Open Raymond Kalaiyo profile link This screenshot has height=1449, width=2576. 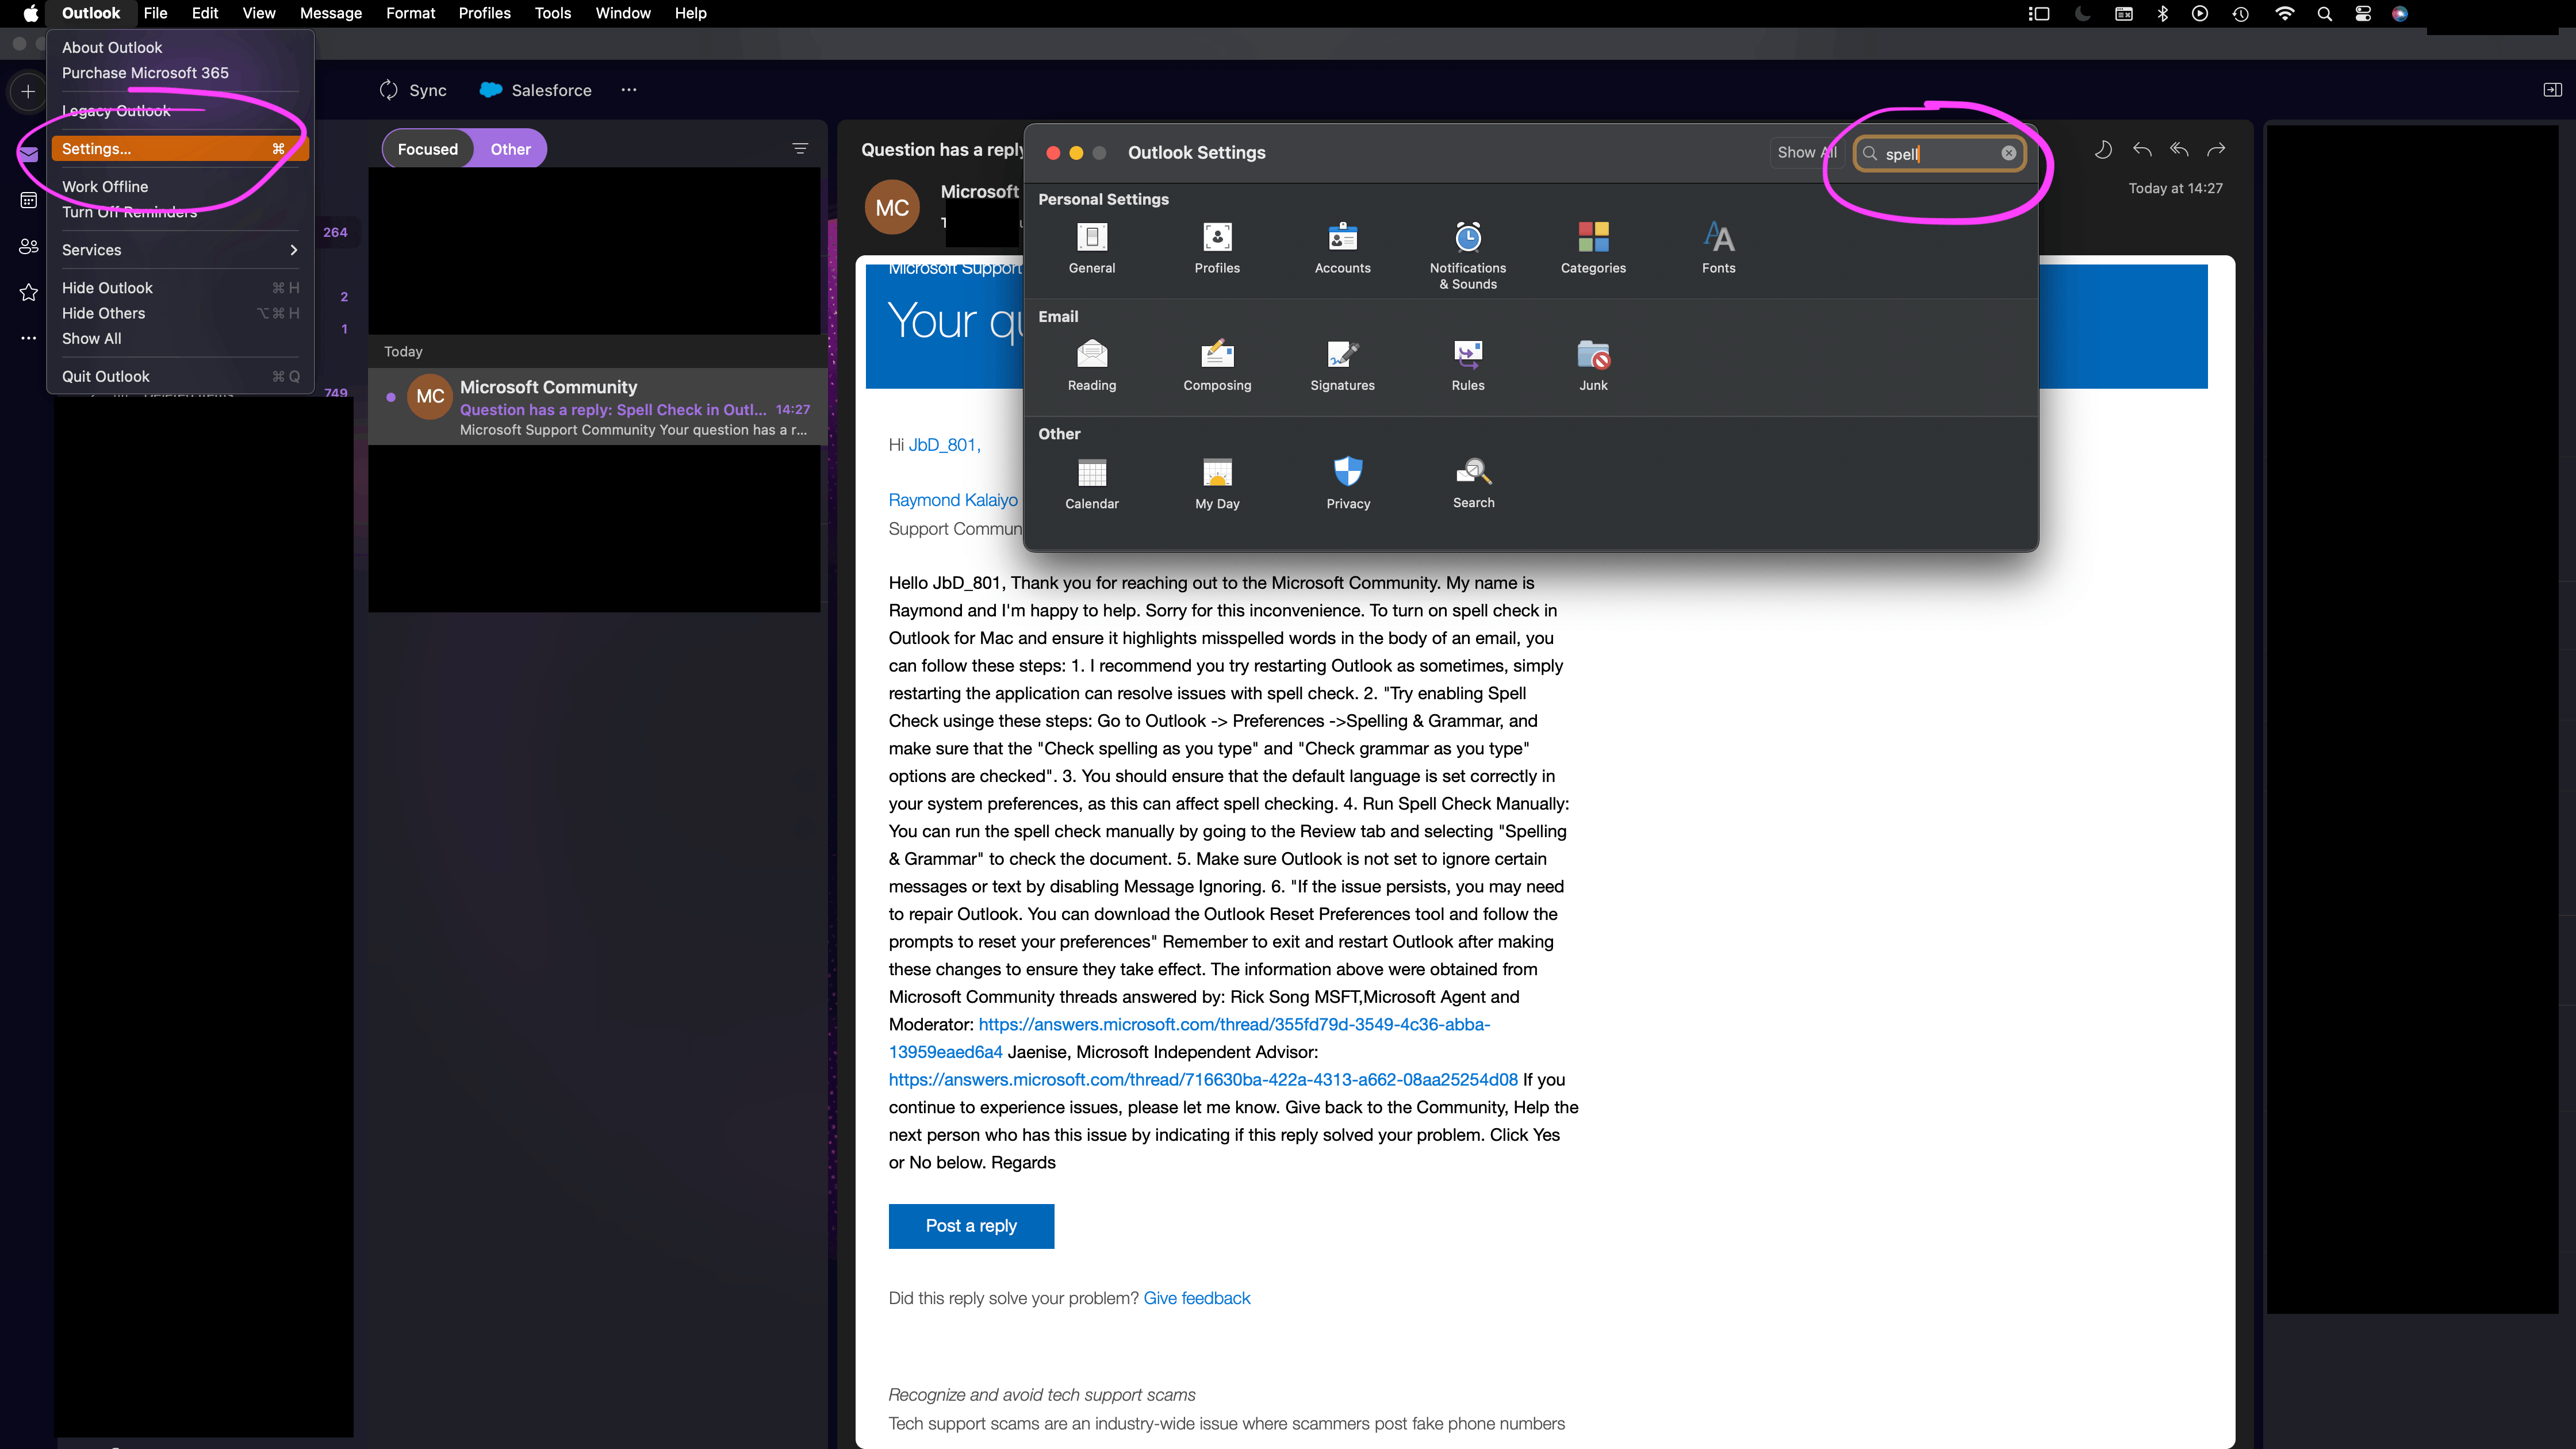click(x=953, y=500)
